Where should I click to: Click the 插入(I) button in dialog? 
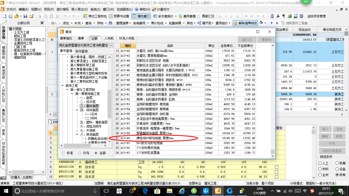[x=247, y=40]
